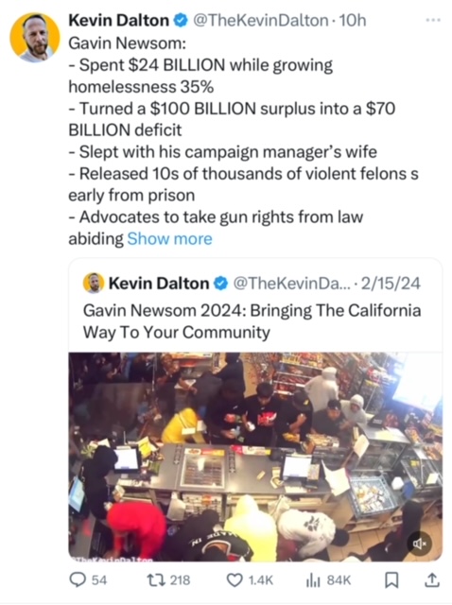Open the @TheKevinDalton handle link
This screenshot has height=605, width=452.
(260, 20)
